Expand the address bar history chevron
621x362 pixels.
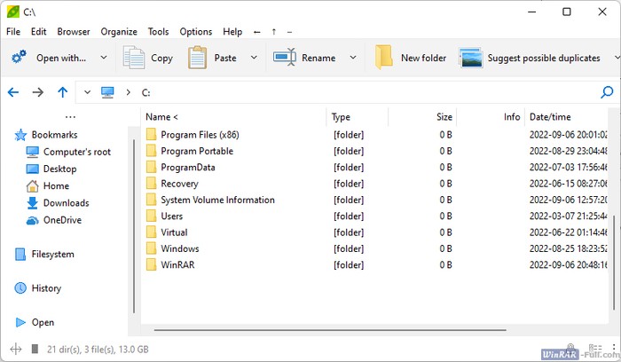[86, 91]
